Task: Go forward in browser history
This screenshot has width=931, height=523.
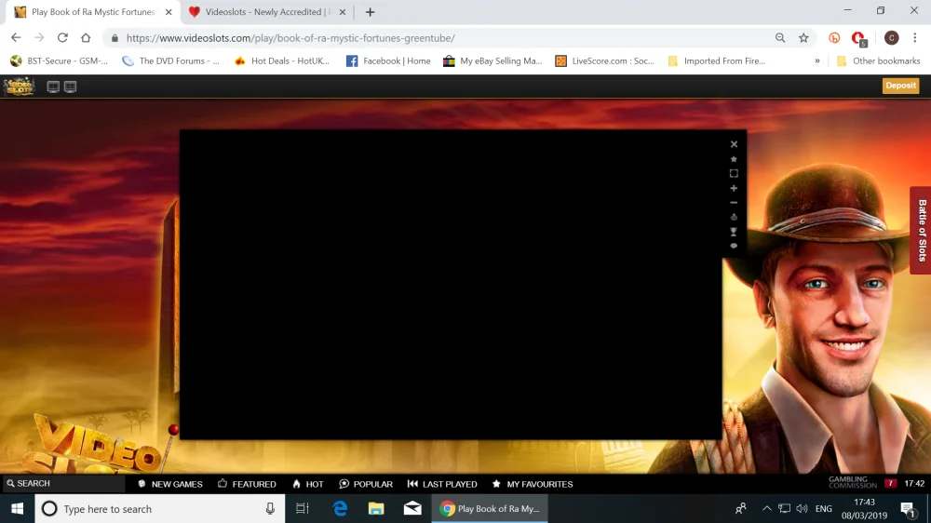Action: pos(39,37)
